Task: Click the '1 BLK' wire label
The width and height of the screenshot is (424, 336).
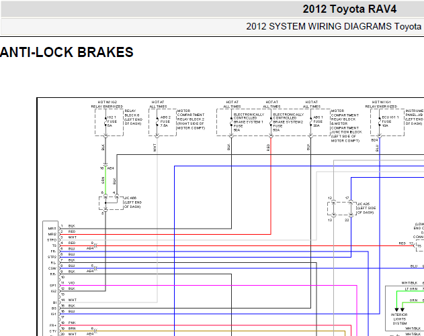Action: [x=68, y=226]
